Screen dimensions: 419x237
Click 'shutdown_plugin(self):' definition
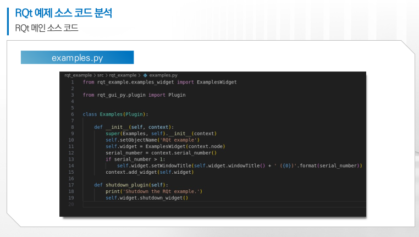pos(137,185)
